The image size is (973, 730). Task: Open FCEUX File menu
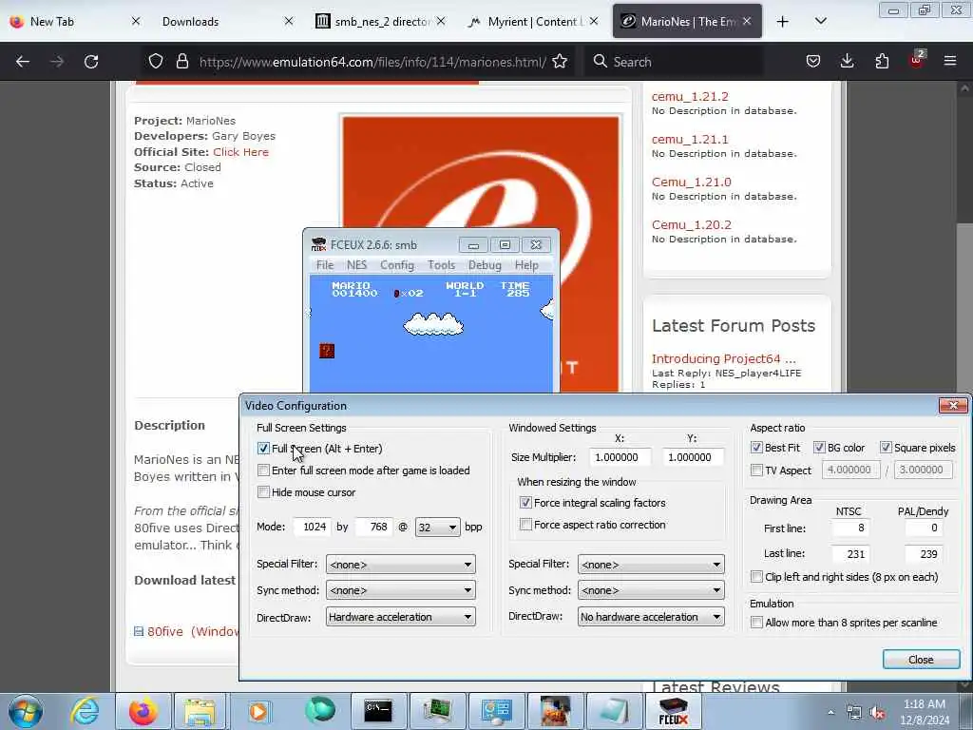[325, 265]
